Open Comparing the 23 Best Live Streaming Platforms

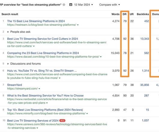tap(43, 53)
